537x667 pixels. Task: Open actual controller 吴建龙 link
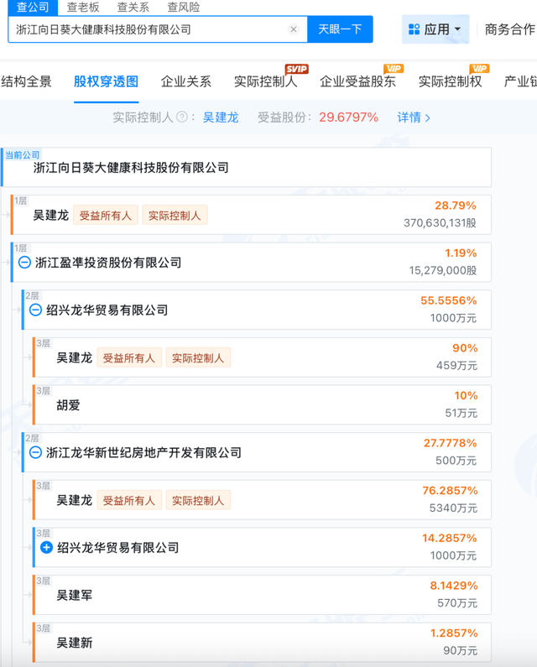coord(221,117)
